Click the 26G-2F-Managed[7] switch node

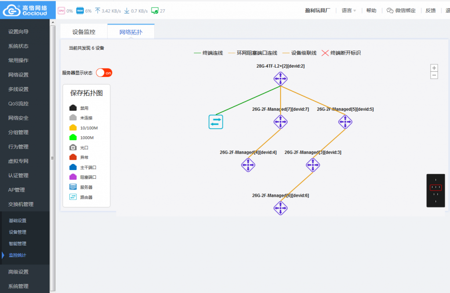coord(280,122)
